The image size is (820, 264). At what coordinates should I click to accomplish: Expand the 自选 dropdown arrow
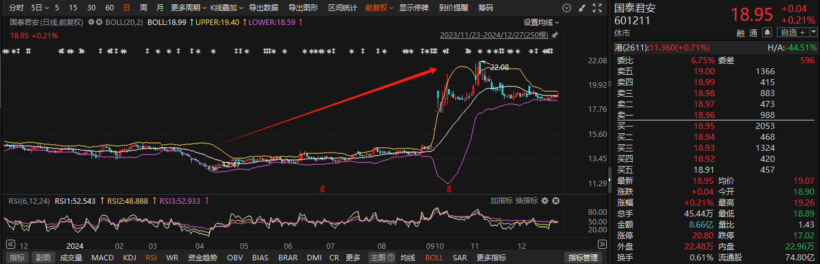coord(813,32)
